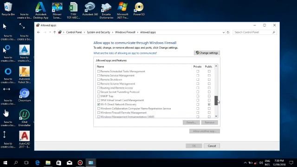Click Allowed apps breadcrumb
Image resolution: width=297 pixels, height=167 pixels.
(x=148, y=32)
